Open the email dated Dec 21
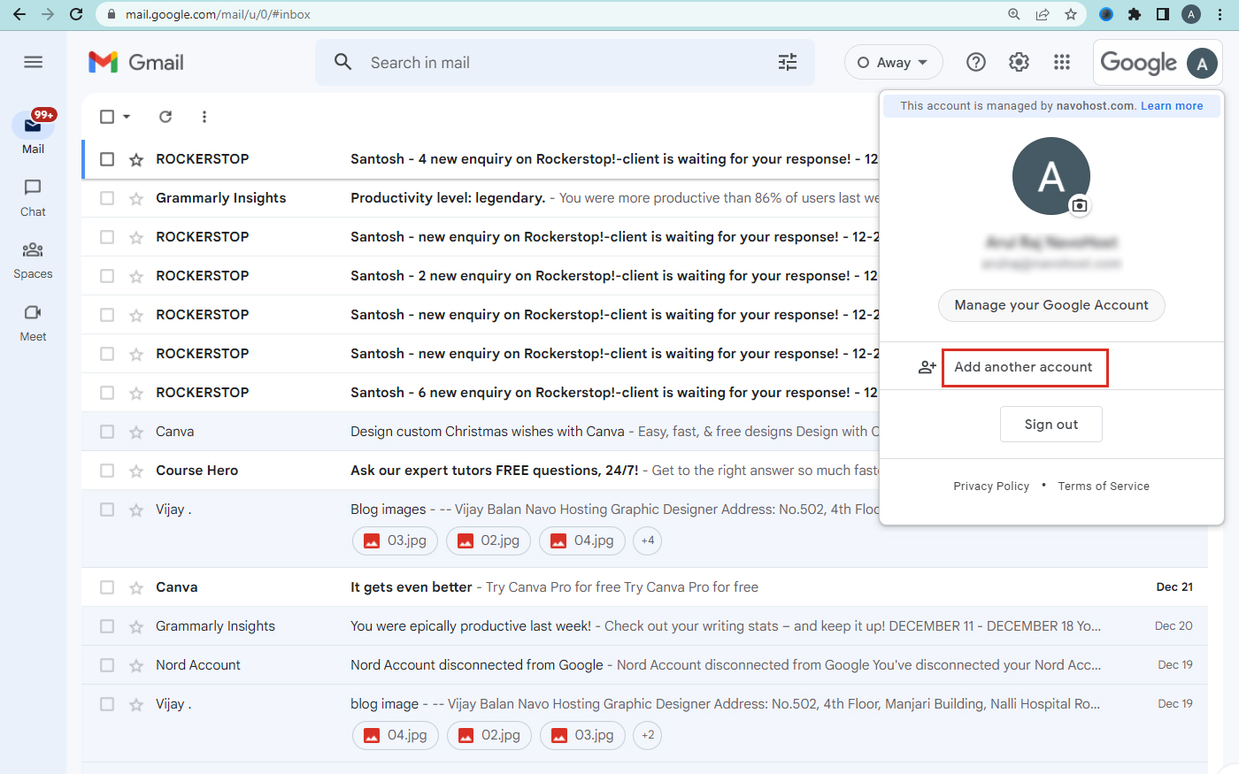Image resolution: width=1239 pixels, height=774 pixels. click(644, 587)
